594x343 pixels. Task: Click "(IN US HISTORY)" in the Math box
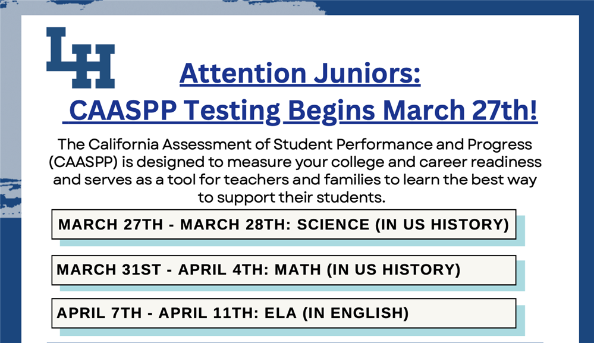click(394, 270)
